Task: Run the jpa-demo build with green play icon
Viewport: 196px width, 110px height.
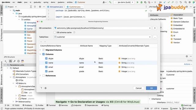Action: click(x=138, y=2)
